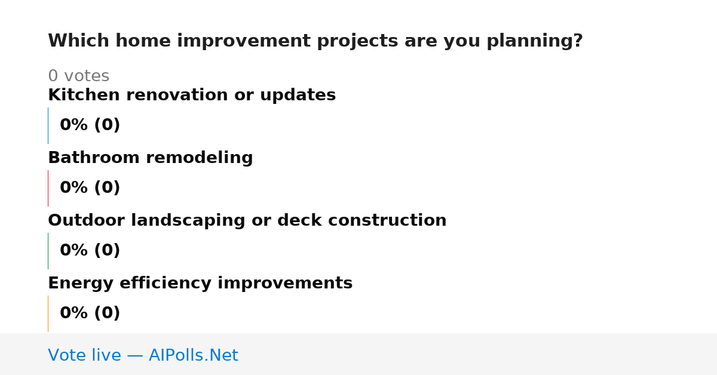Click the green Outdoor landscaping result bar

click(48, 251)
